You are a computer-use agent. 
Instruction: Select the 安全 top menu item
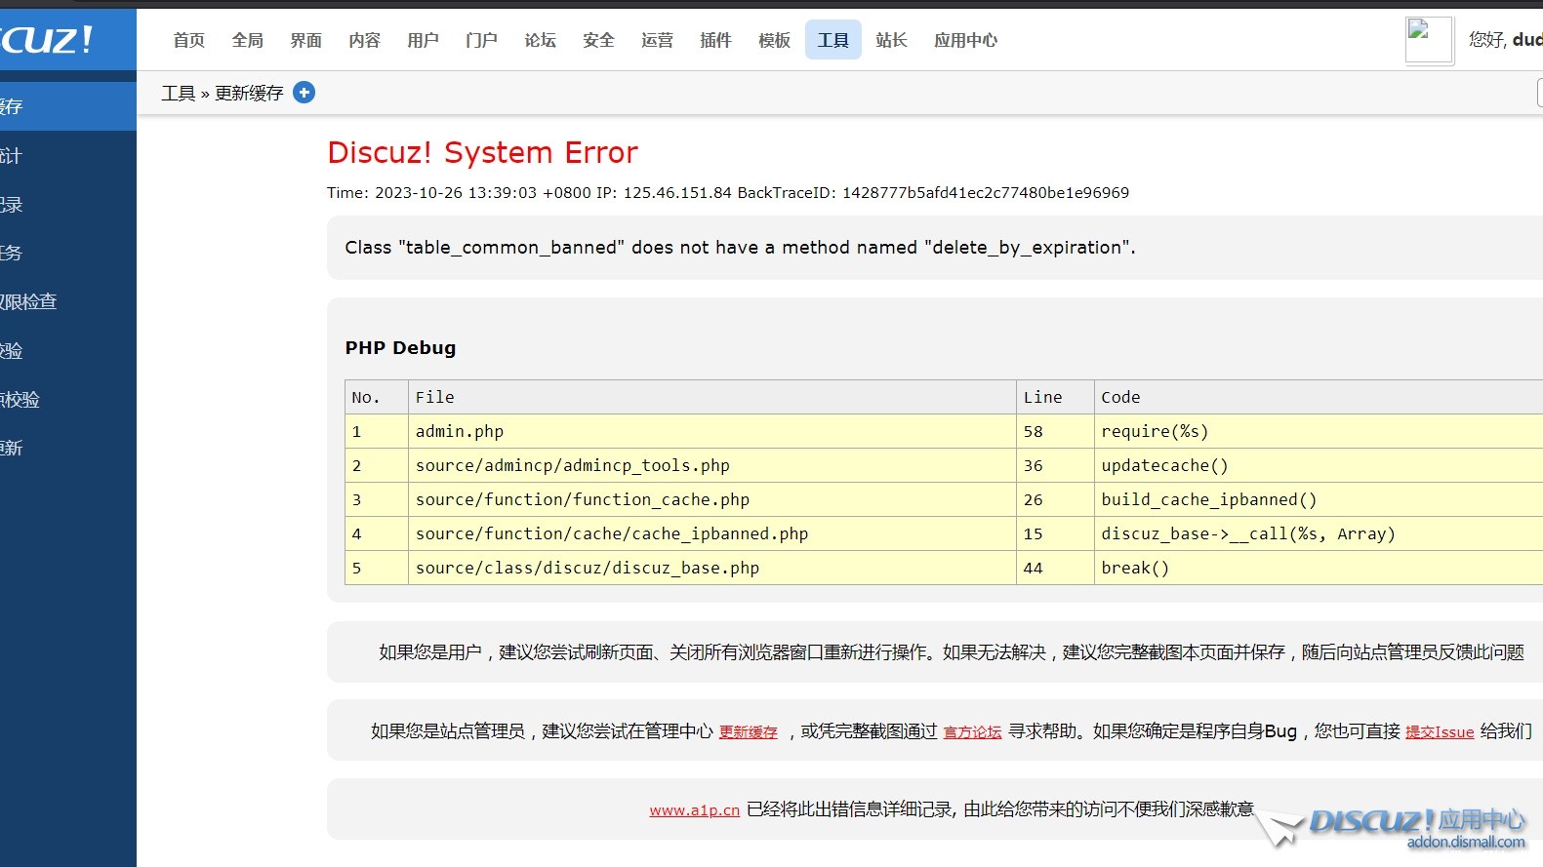coord(599,40)
